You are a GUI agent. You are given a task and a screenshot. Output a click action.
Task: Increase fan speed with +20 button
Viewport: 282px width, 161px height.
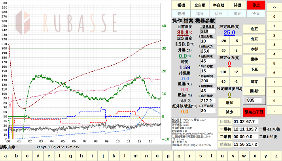223,41
